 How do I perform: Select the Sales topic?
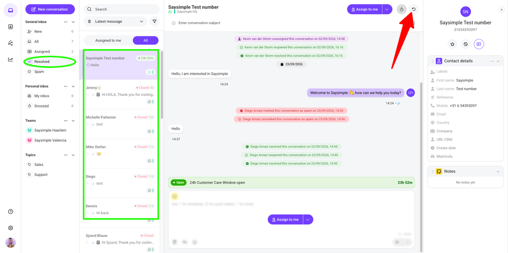coord(50,165)
